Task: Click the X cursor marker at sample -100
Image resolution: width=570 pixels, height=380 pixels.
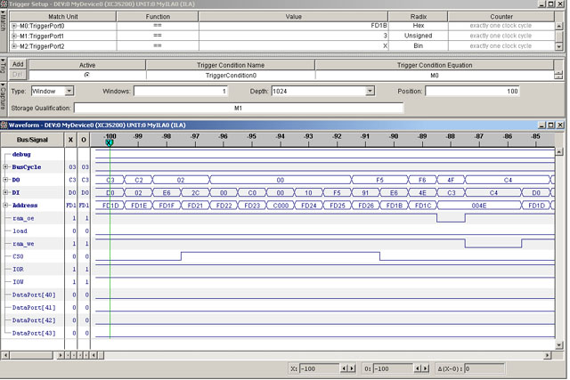Action: [x=110, y=143]
